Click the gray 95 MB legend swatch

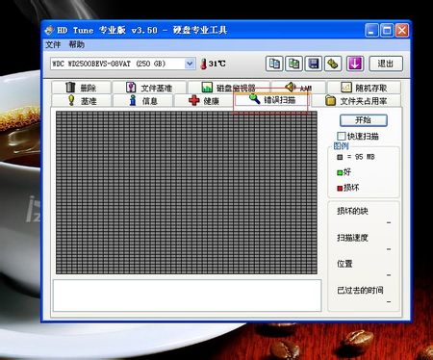tap(340, 157)
